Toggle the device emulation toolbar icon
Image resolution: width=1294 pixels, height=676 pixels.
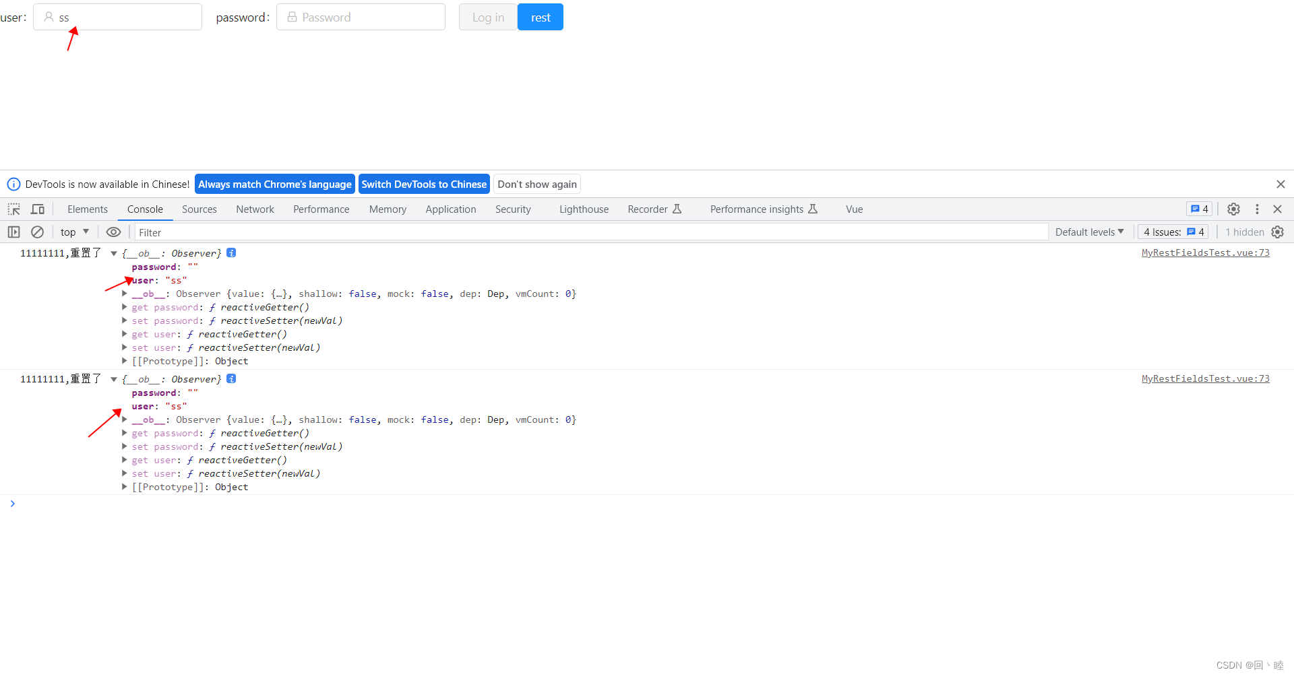click(x=37, y=209)
